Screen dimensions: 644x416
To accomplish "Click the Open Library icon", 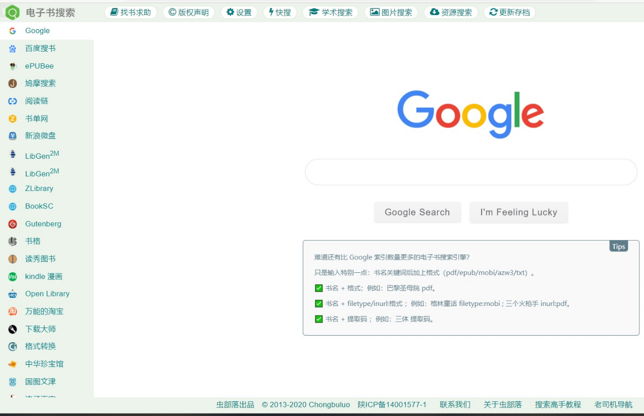I will pyautogui.click(x=13, y=294).
